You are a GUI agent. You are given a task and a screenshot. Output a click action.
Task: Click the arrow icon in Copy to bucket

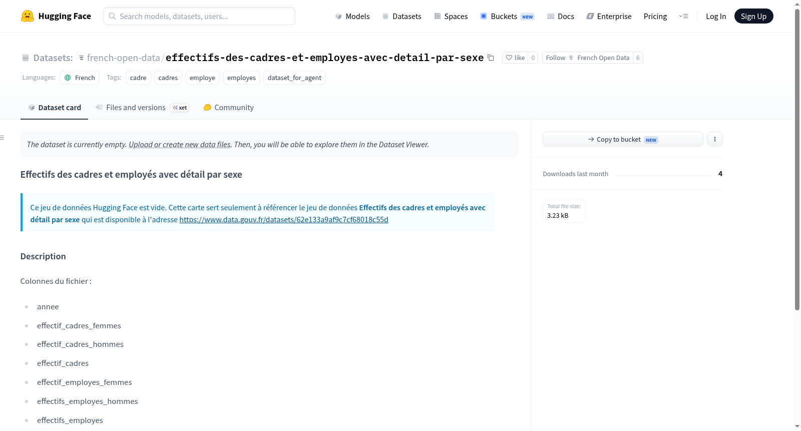[591, 139]
